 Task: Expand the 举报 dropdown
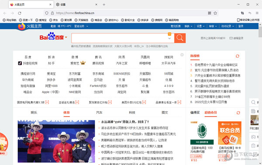[213, 26]
